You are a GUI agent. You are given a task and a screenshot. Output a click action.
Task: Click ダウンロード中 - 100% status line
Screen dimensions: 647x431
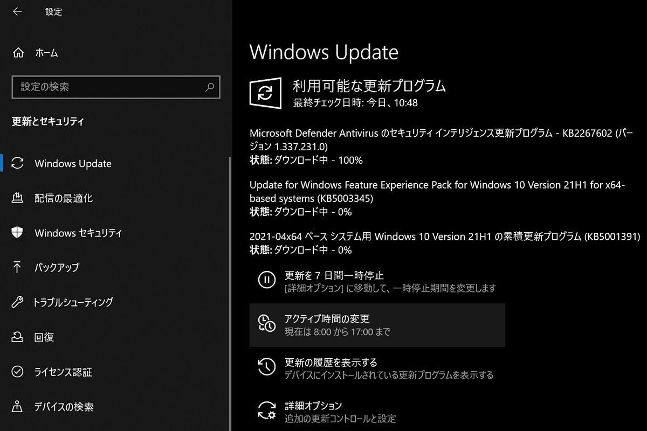[x=306, y=160]
